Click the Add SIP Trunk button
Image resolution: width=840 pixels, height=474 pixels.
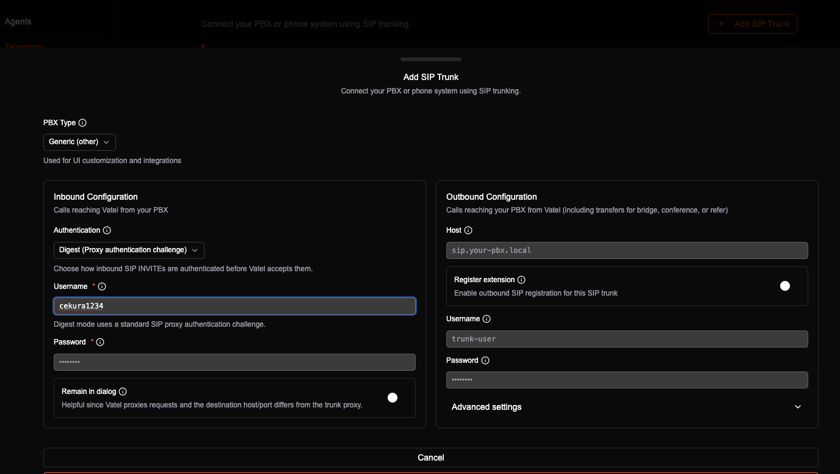pos(752,24)
